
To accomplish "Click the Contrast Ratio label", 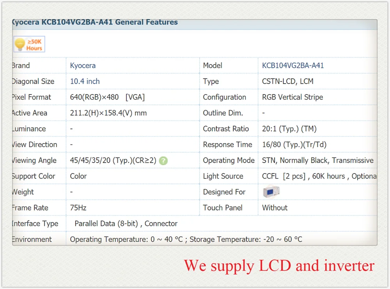I will click(x=226, y=129).
